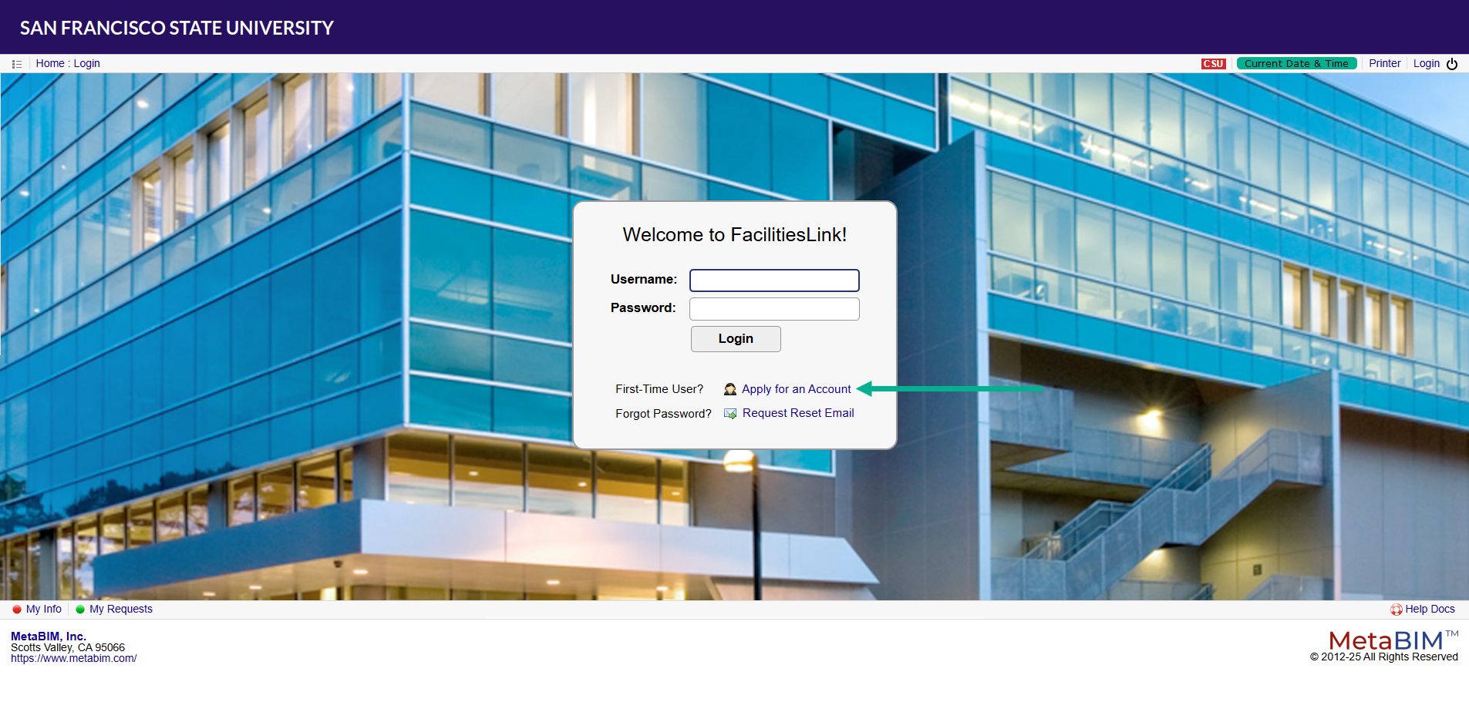Visit https://www.metabim.com/ link

pos(74,658)
